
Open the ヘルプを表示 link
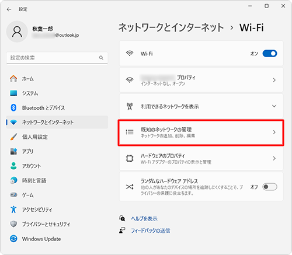pos(144,219)
